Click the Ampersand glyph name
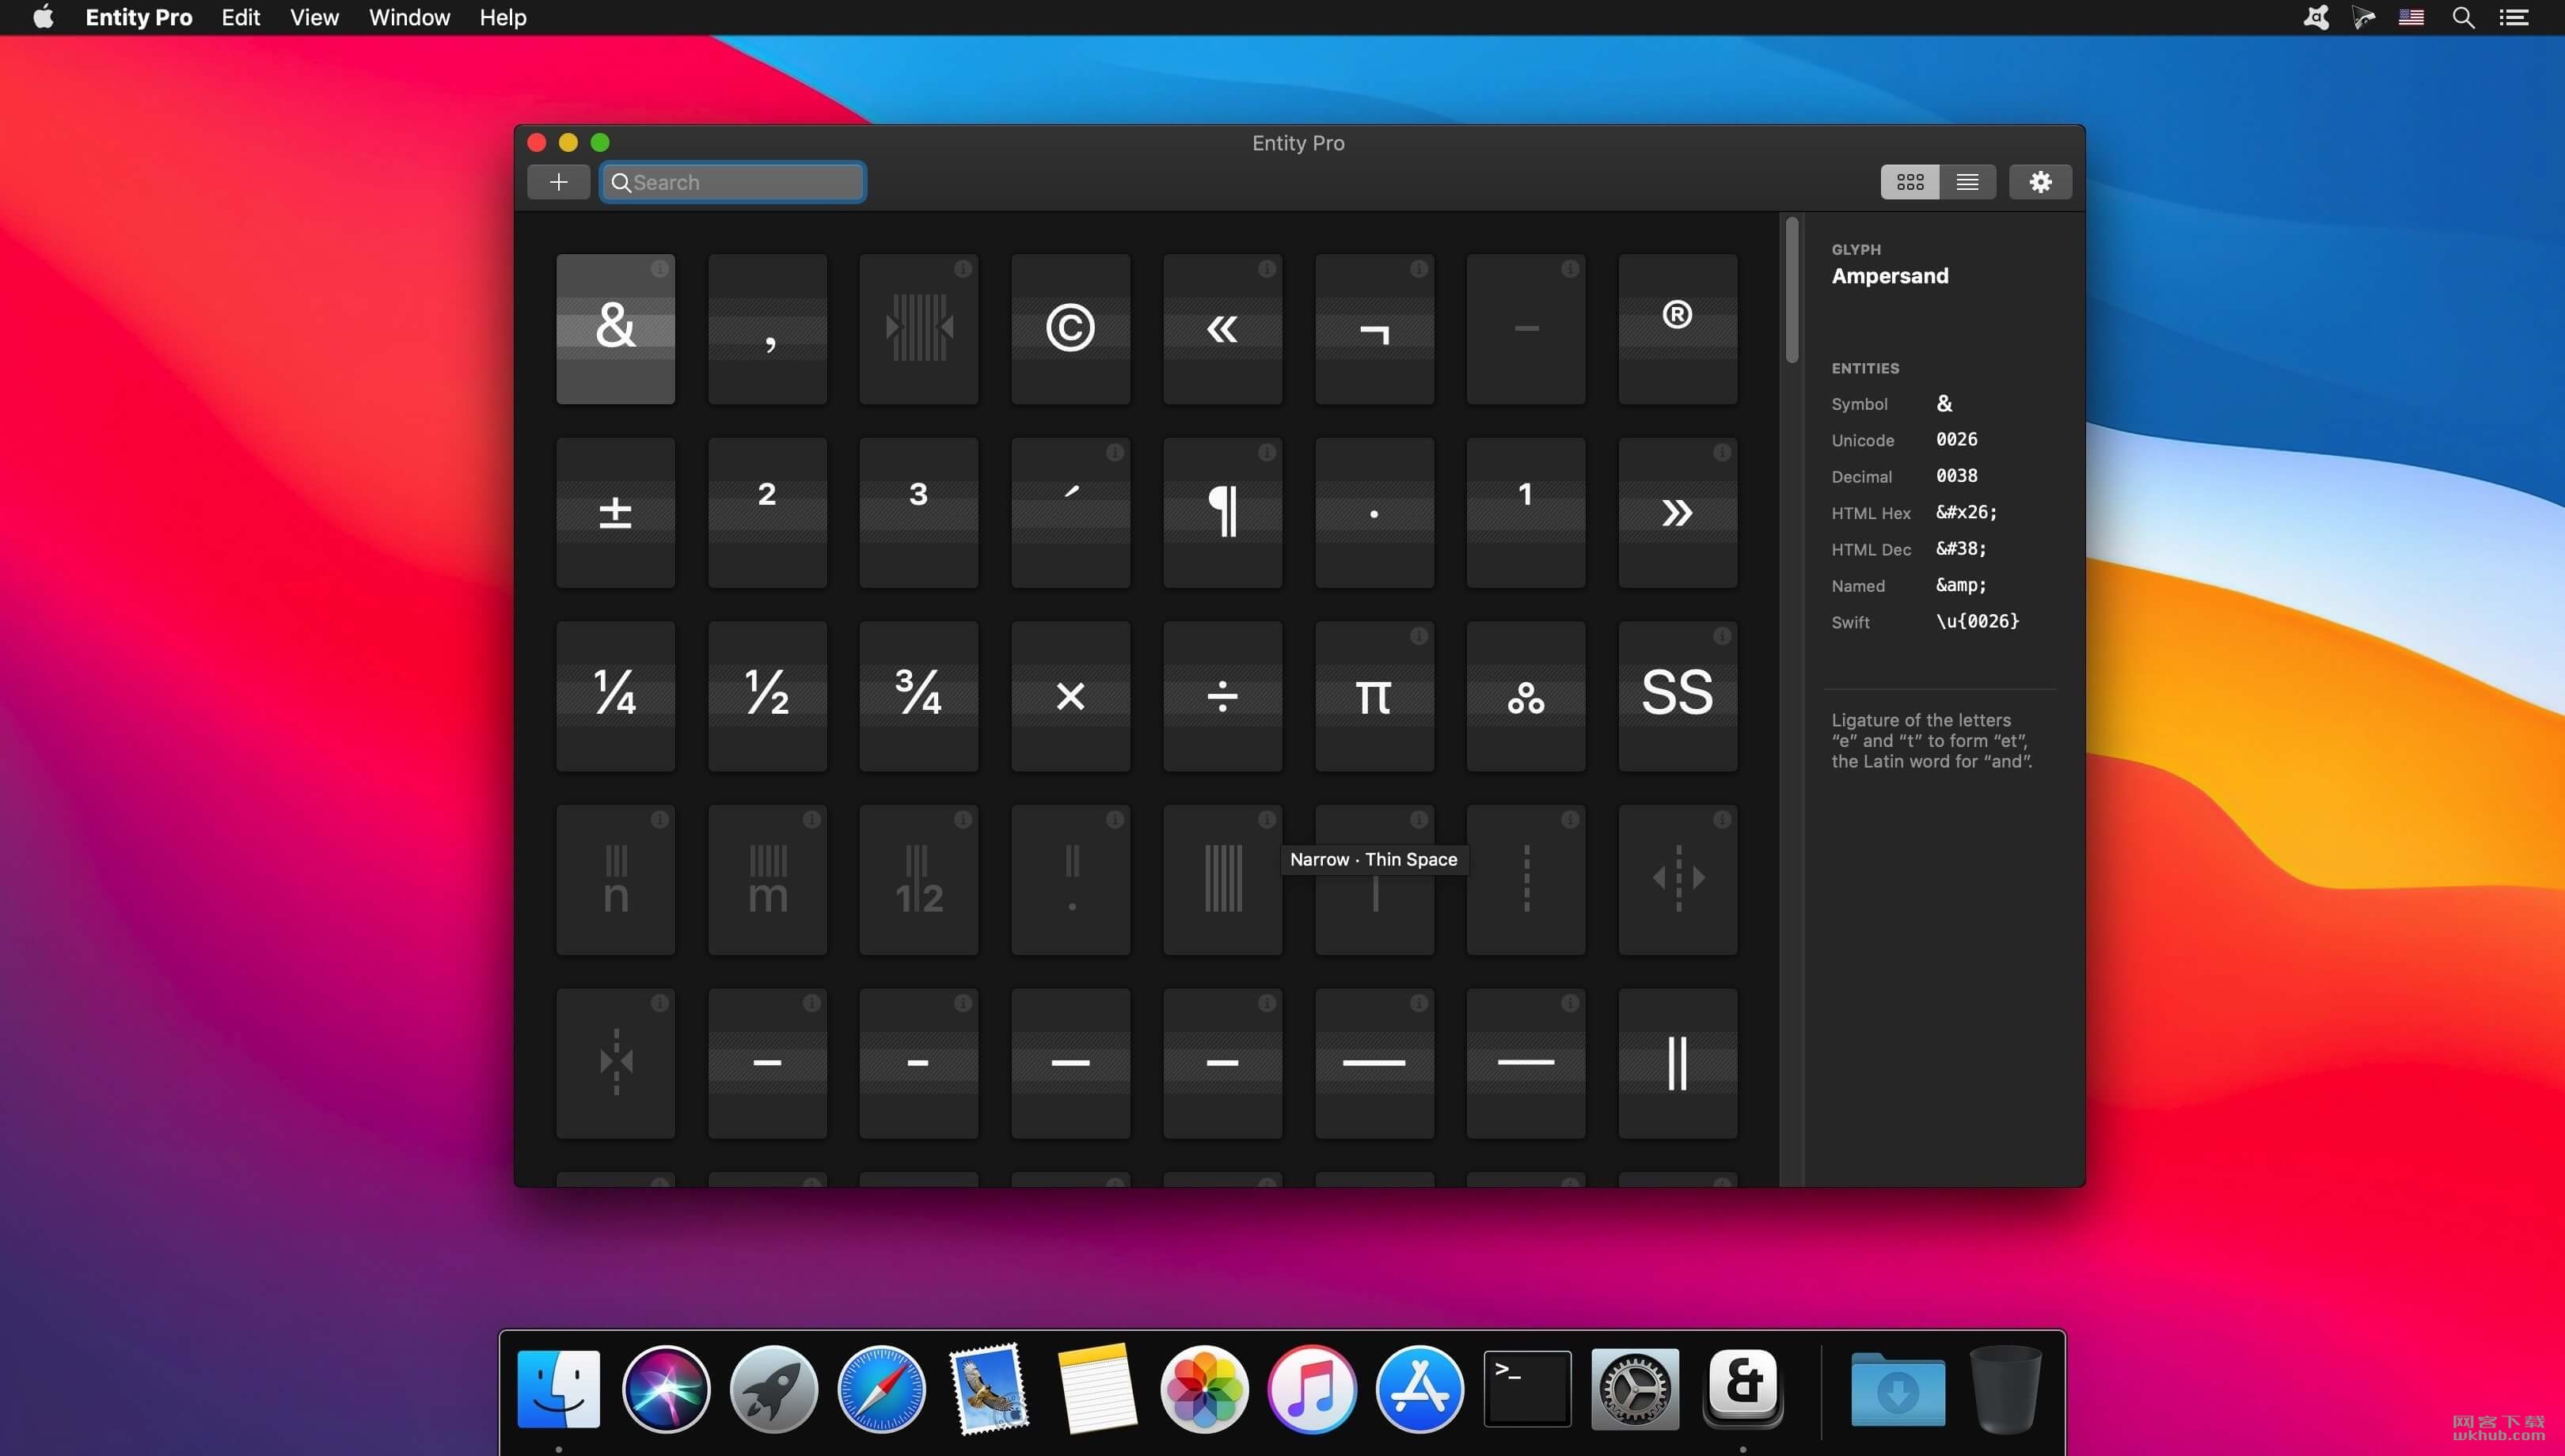This screenshot has height=1456, width=2565. 1890,276
